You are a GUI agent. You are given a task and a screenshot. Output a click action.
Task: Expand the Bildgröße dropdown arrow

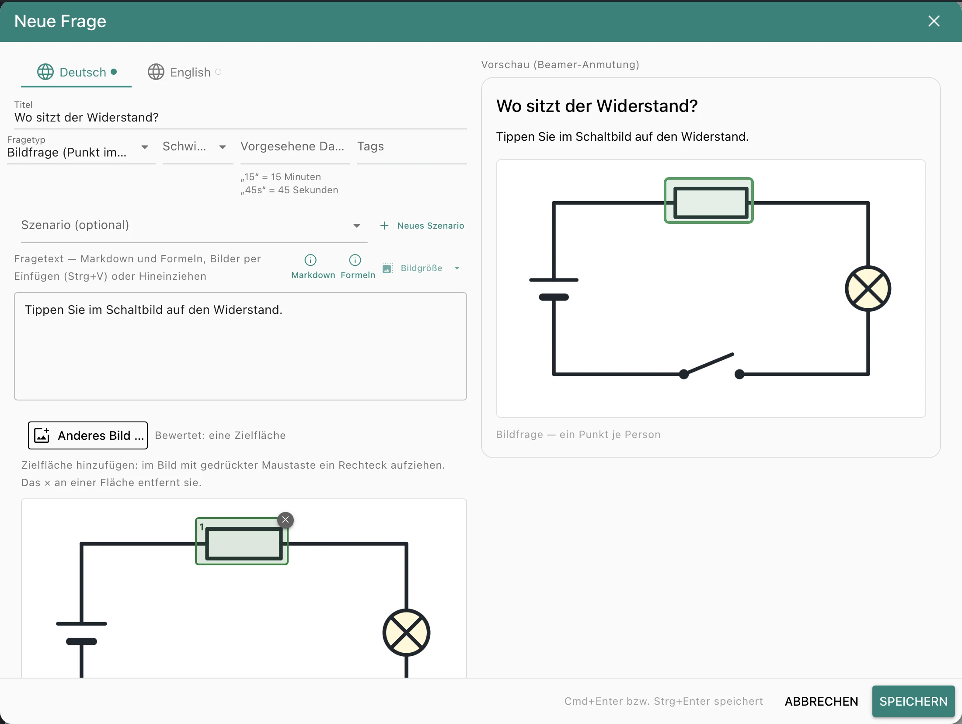click(457, 268)
